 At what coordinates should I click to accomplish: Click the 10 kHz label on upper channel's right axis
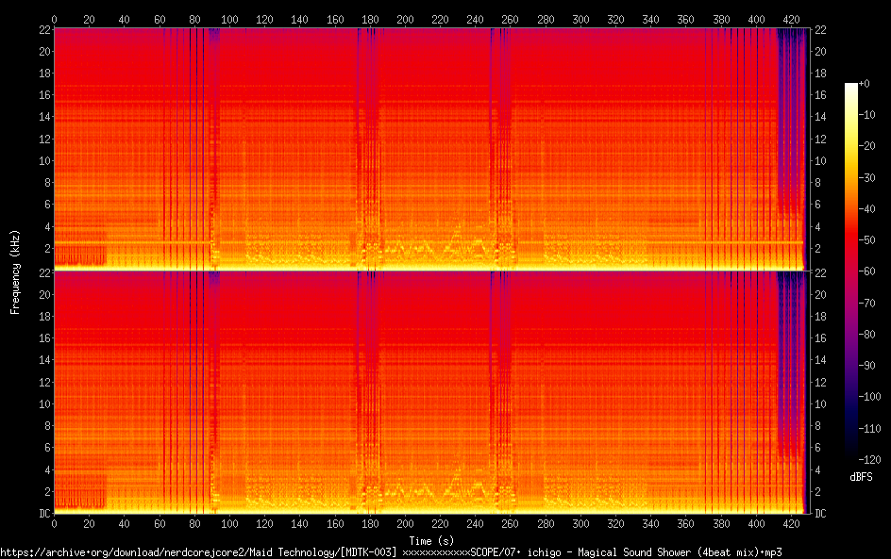(x=820, y=160)
